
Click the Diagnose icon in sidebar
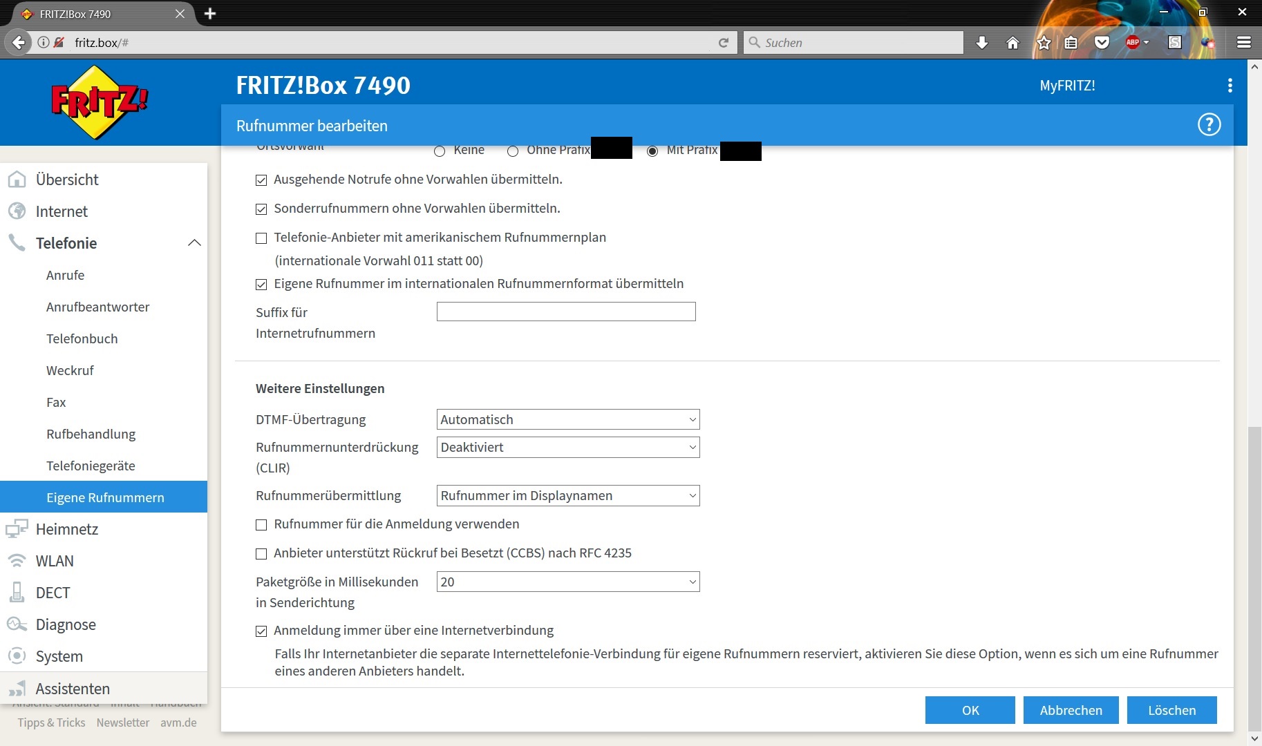(x=17, y=624)
